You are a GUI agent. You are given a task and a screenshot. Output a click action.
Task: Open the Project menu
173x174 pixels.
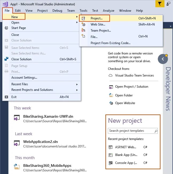(42, 11)
